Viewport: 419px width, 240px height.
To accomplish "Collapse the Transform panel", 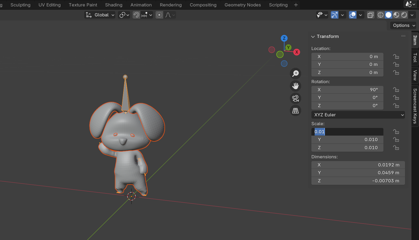I will pos(313,37).
